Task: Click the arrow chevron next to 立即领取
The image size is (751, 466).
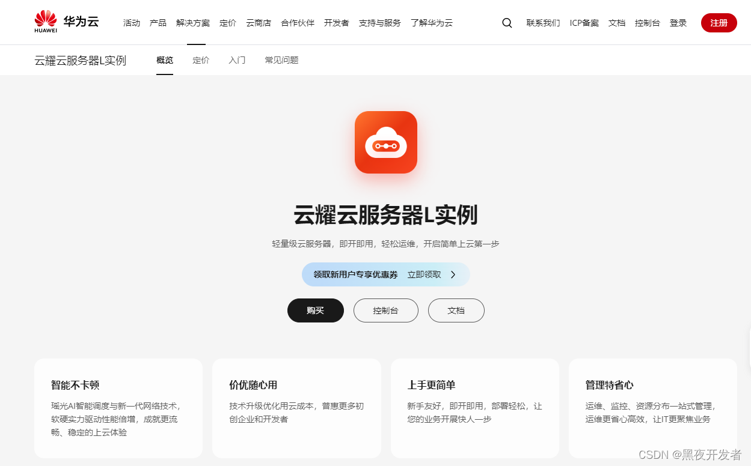Action: (x=453, y=274)
